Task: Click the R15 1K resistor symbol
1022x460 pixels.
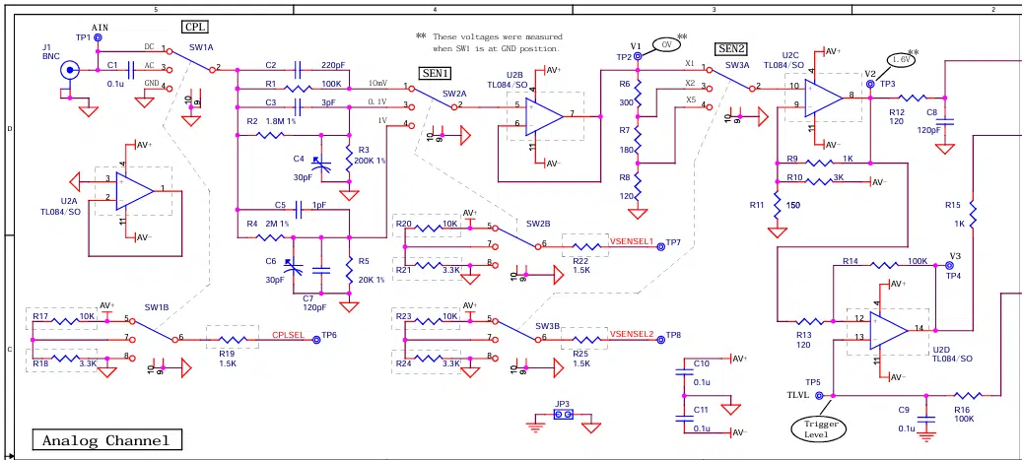Action: point(972,215)
